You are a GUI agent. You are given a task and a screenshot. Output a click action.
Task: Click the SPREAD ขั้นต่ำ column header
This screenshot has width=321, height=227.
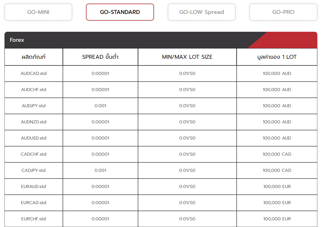[x=100, y=57]
